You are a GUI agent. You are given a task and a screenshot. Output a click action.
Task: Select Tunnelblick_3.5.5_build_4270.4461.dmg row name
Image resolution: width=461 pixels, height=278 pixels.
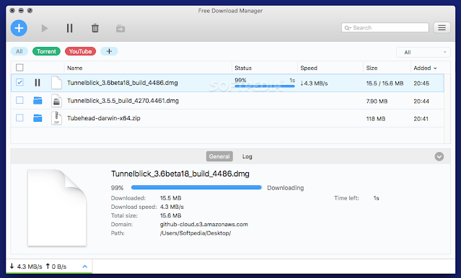(123, 101)
